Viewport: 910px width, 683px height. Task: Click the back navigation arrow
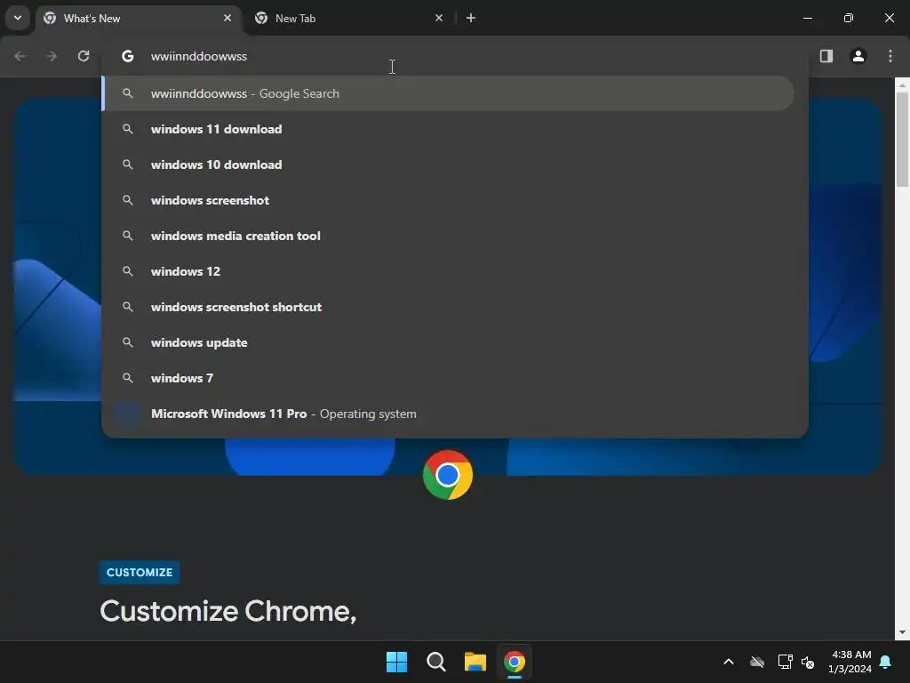pos(20,56)
